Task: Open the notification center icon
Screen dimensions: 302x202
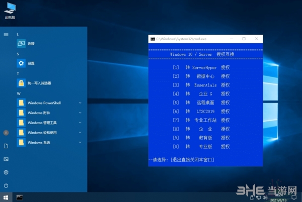Action: [x=294, y=197]
